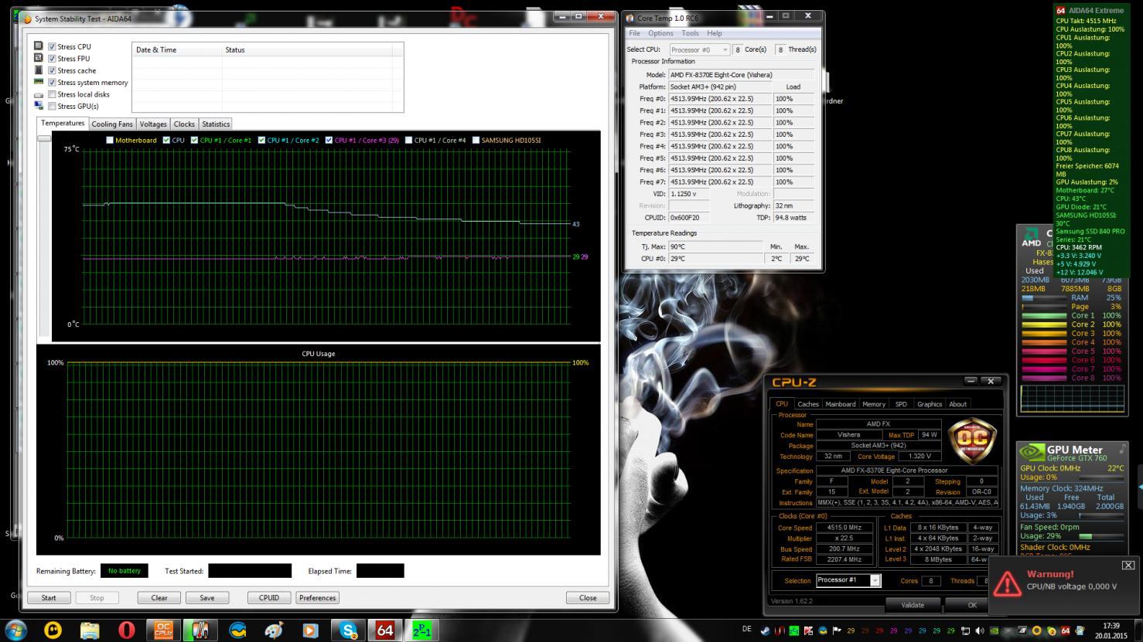This screenshot has width=1143, height=642.
Task: Uncheck Stress cache
Action: tap(52, 70)
